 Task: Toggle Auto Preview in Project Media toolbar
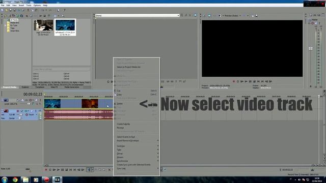pos(49,16)
